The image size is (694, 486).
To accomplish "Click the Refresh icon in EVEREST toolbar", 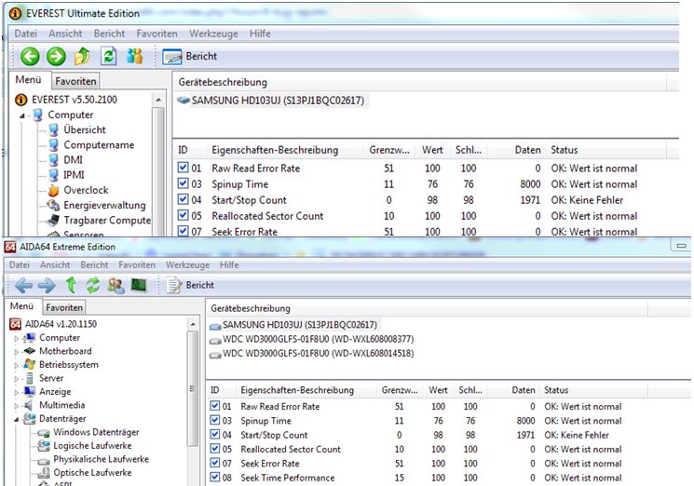I will point(109,56).
